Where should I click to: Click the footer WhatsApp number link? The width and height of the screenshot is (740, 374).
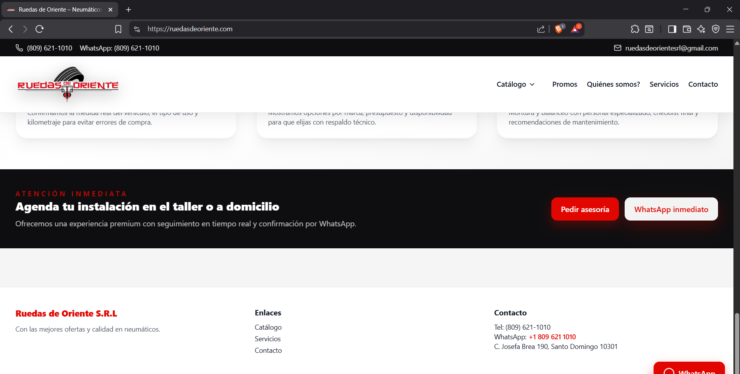click(552, 337)
